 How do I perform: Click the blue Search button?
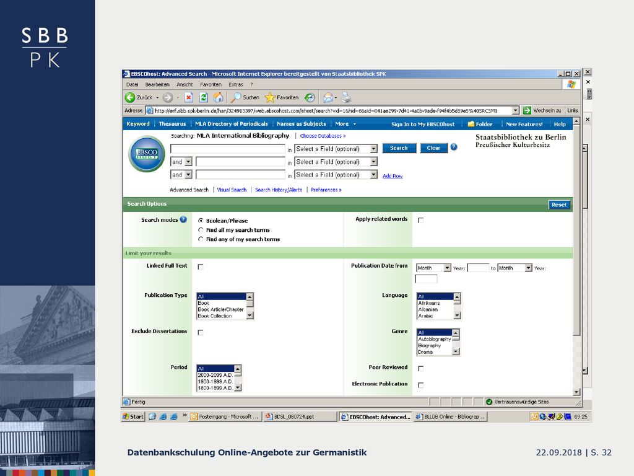(399, 148)
